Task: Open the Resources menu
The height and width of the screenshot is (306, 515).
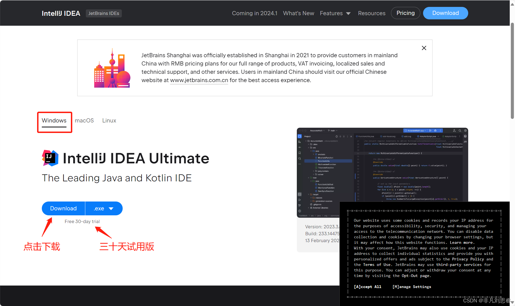Action: tap(372, 13)
